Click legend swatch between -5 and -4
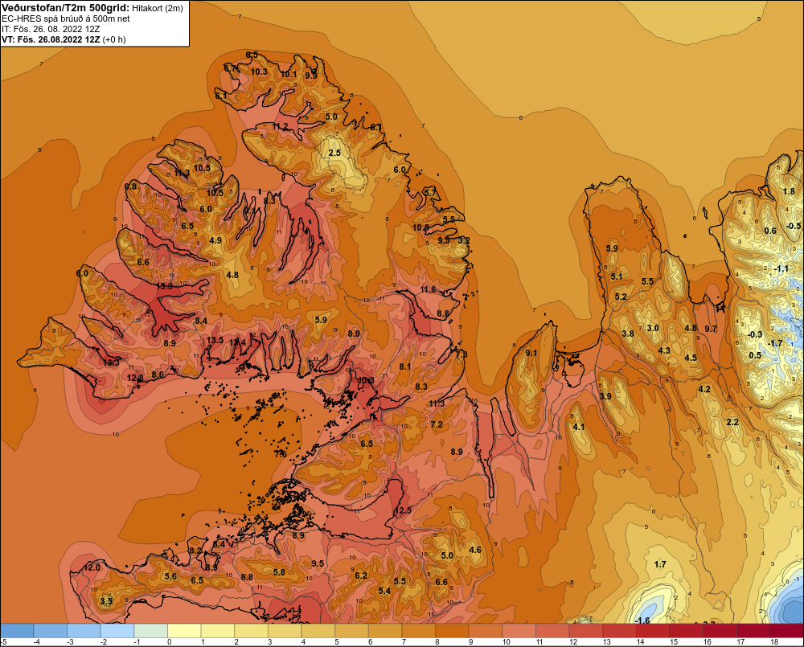 click(x=17, y=631)
